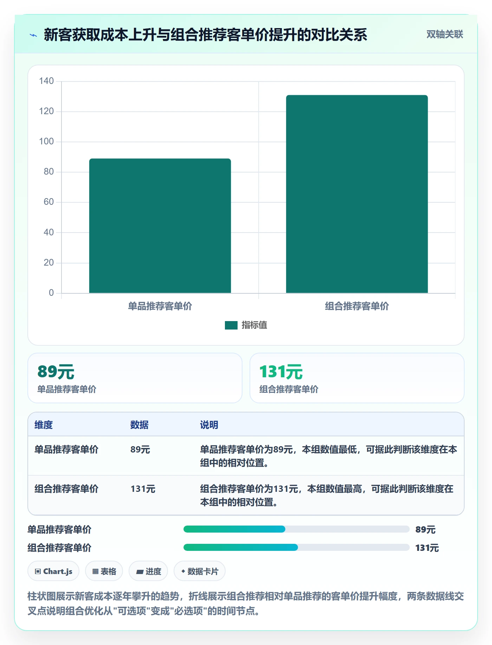Image resolution: width=492 pixels, height=645 pixels.
Task: Select the "131元" cell in the table
Action: click(143, 489)
